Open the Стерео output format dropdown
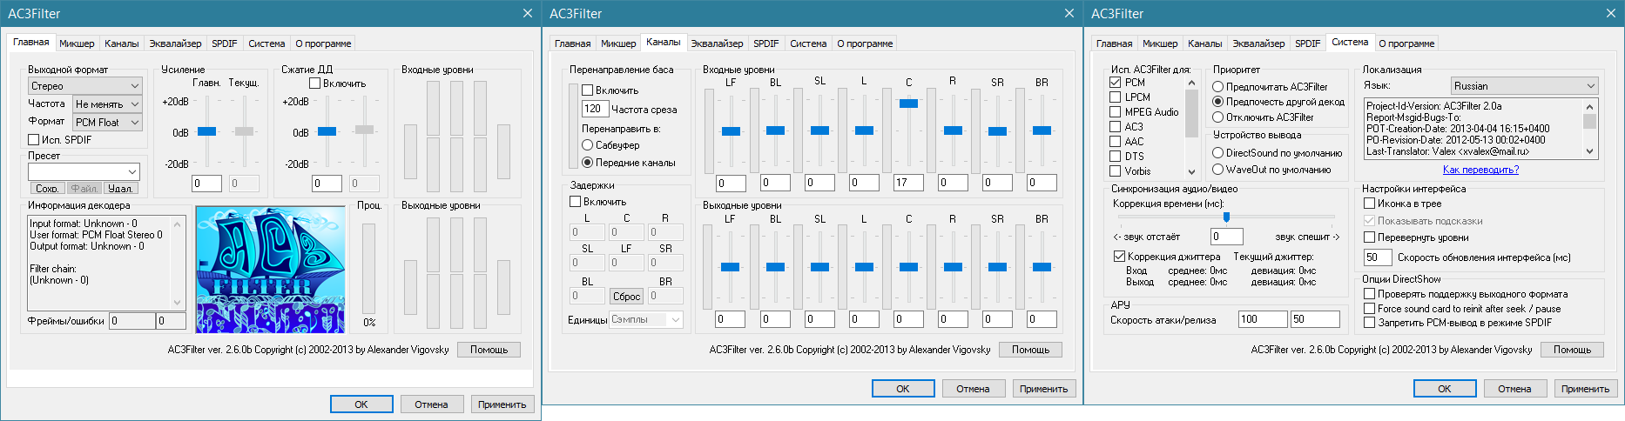 (x=84, y=86)
